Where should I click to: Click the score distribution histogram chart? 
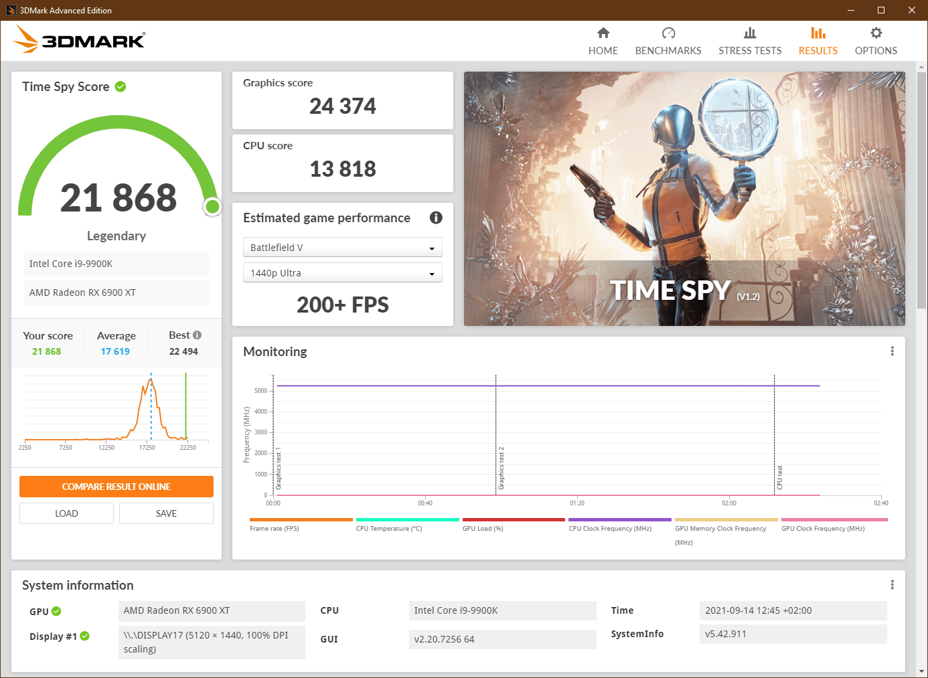pyautogui.click(x=117, y=410)
